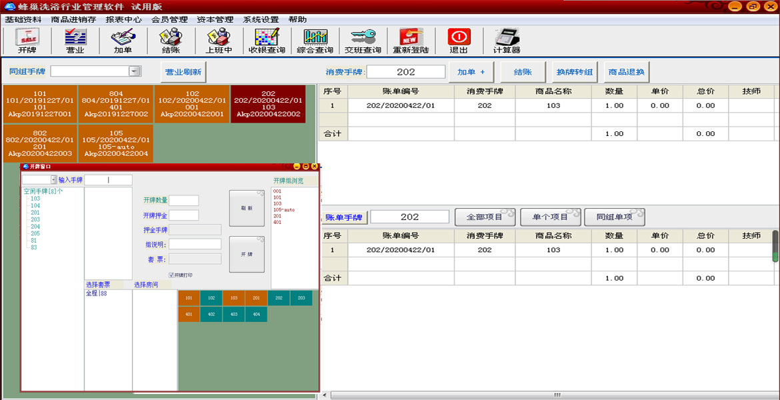Click the 组说明 input field

[195, 244]
